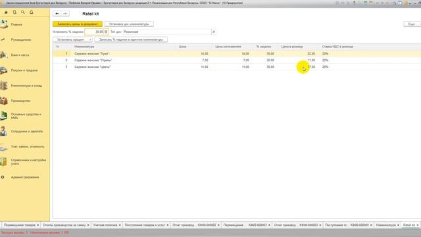
Task: Close the Учетная политика tab
Action: tap(120, 225)
